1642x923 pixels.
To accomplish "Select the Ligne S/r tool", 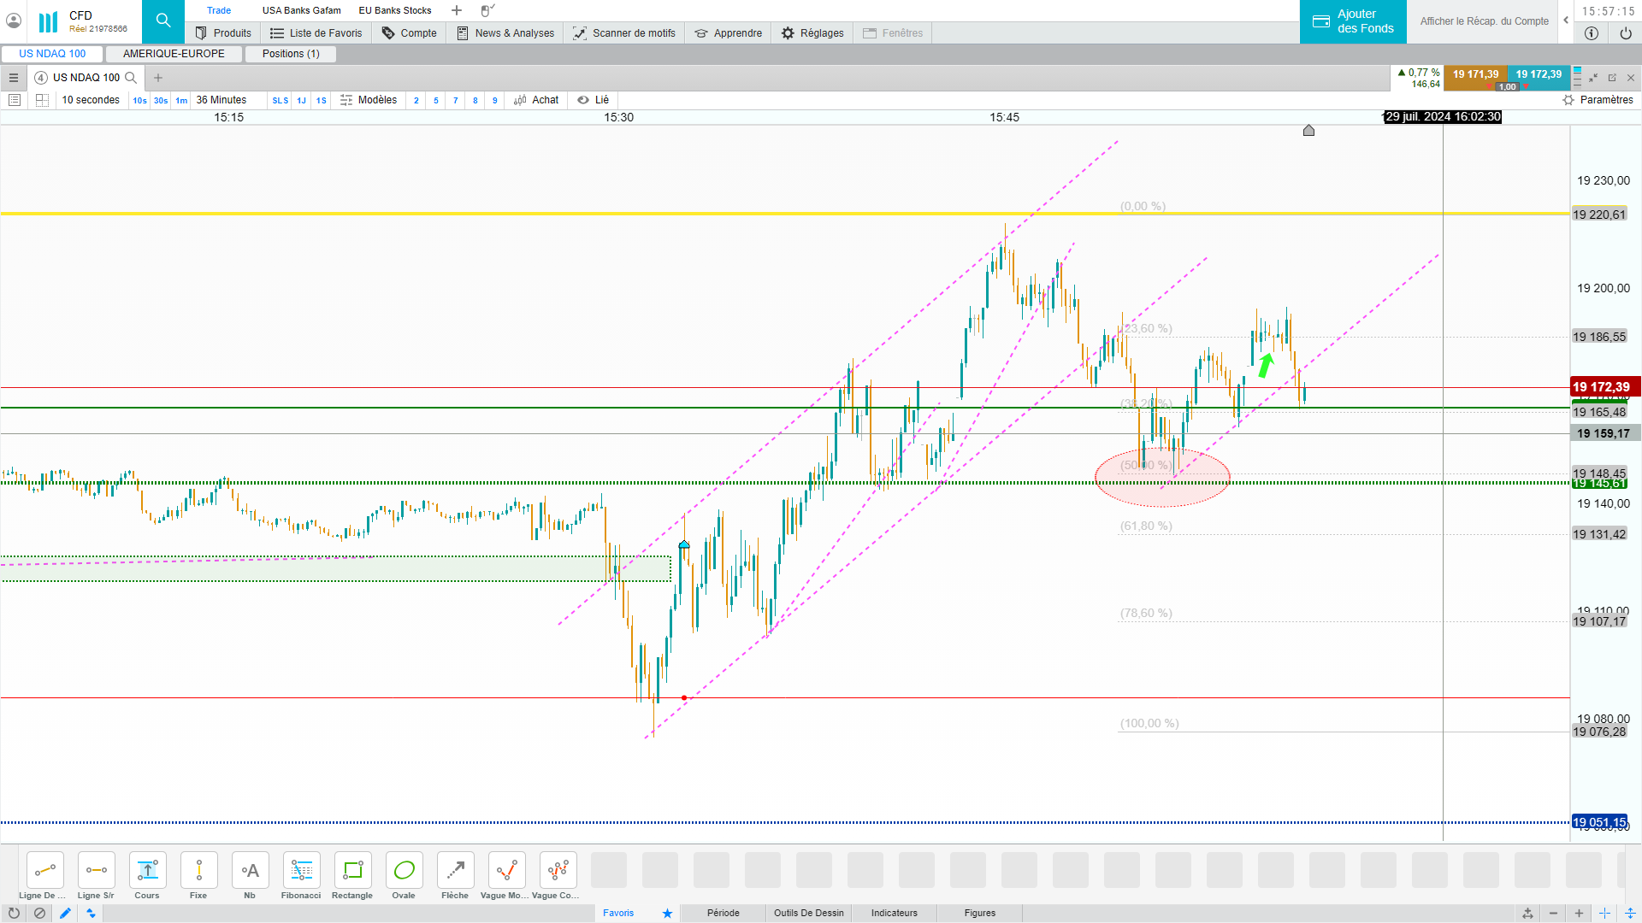I will pyautogui.click(x=96, y=871).
